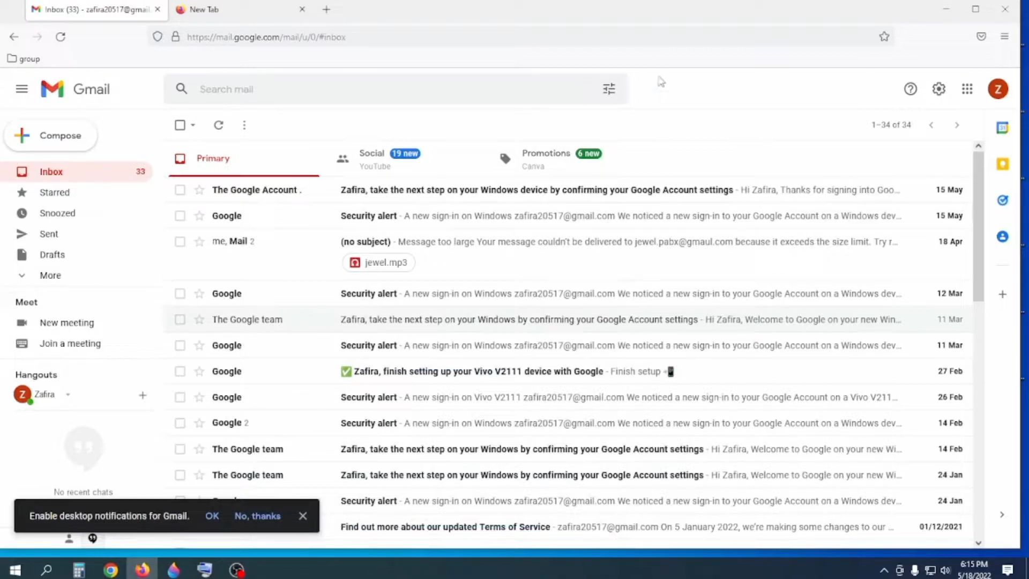
Task: Star the Google 2 conversation from 14 Feb
Action: click(x=199, y=423)
